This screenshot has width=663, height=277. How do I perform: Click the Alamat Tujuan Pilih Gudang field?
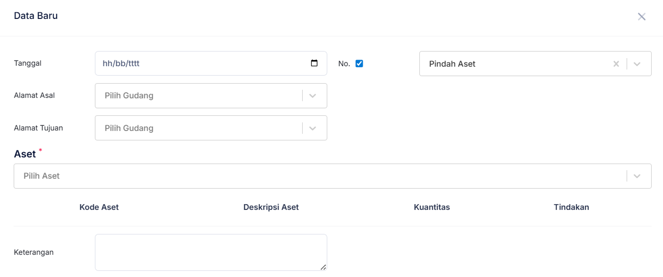click(x=198, y=128)
